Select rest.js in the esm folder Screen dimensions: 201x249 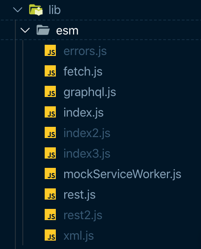coord(80,195)
